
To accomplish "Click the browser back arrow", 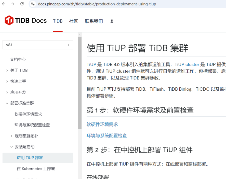I will click(4, 4).
